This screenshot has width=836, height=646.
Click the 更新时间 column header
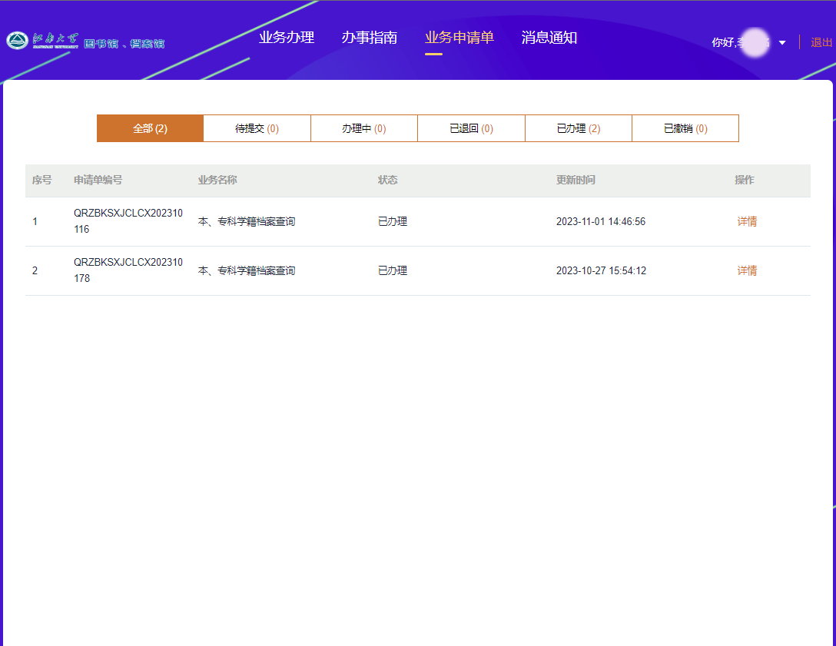[x=576, y=180]
